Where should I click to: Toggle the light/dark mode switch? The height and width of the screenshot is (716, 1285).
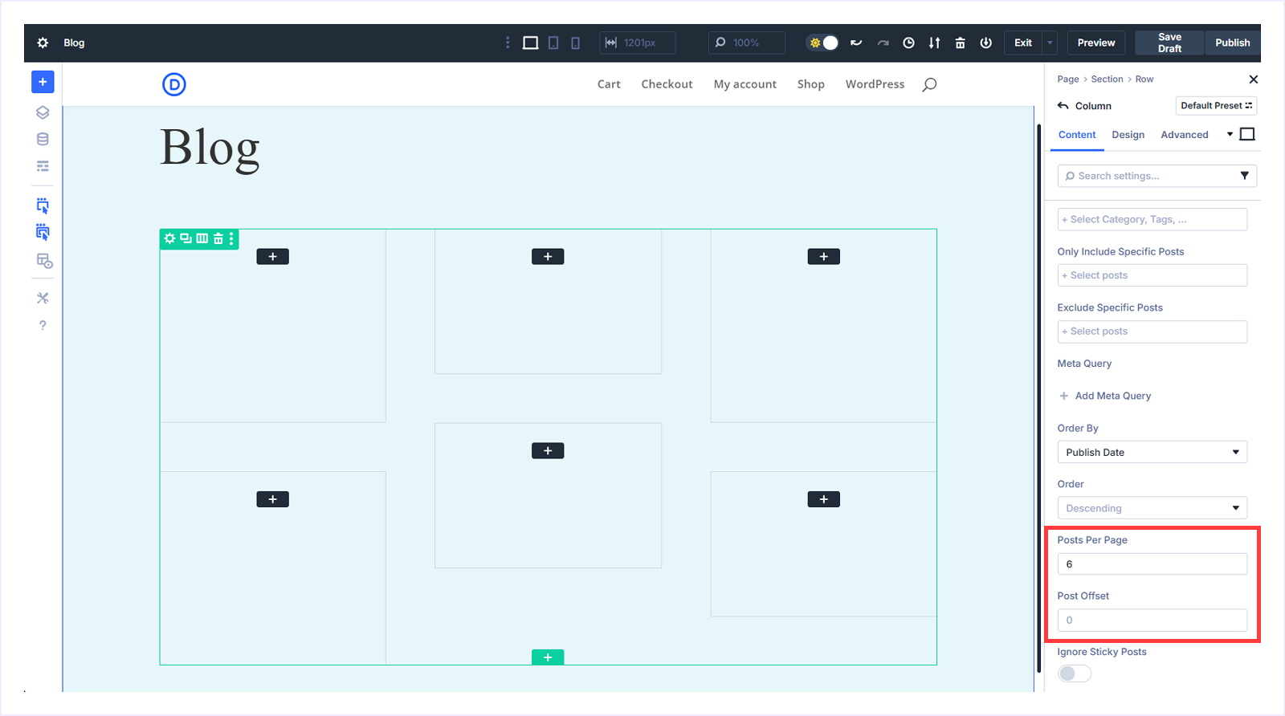(823, 43)
